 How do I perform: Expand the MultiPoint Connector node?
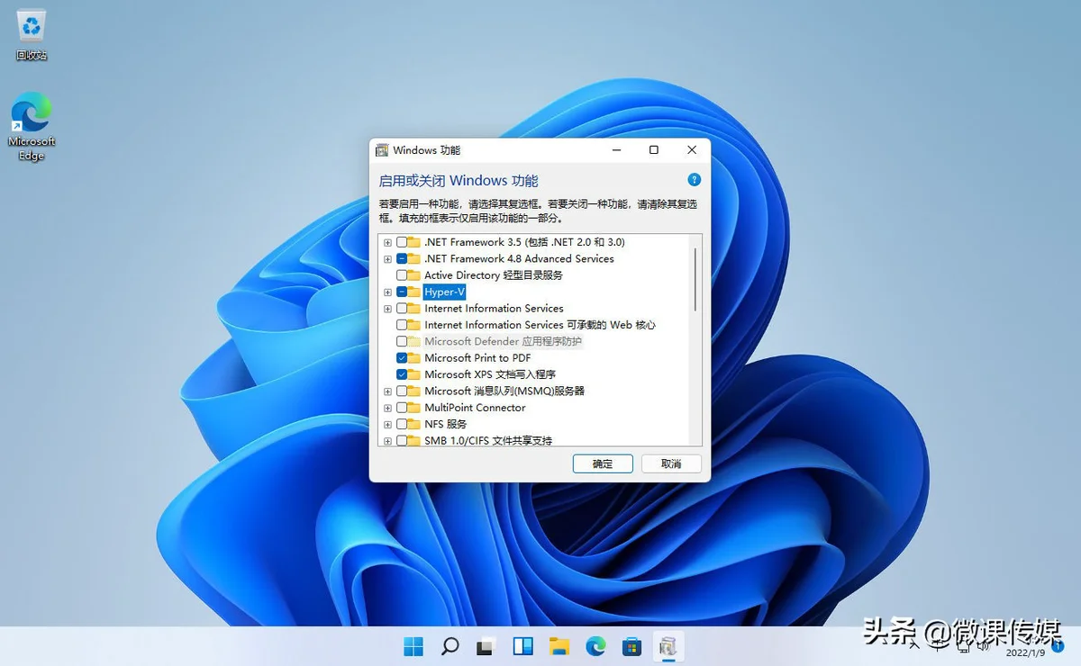tap(388, 408)
